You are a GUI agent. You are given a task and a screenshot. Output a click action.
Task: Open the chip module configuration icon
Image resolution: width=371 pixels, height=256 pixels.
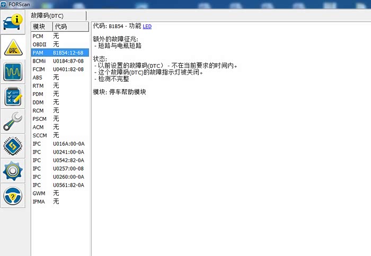13,146
